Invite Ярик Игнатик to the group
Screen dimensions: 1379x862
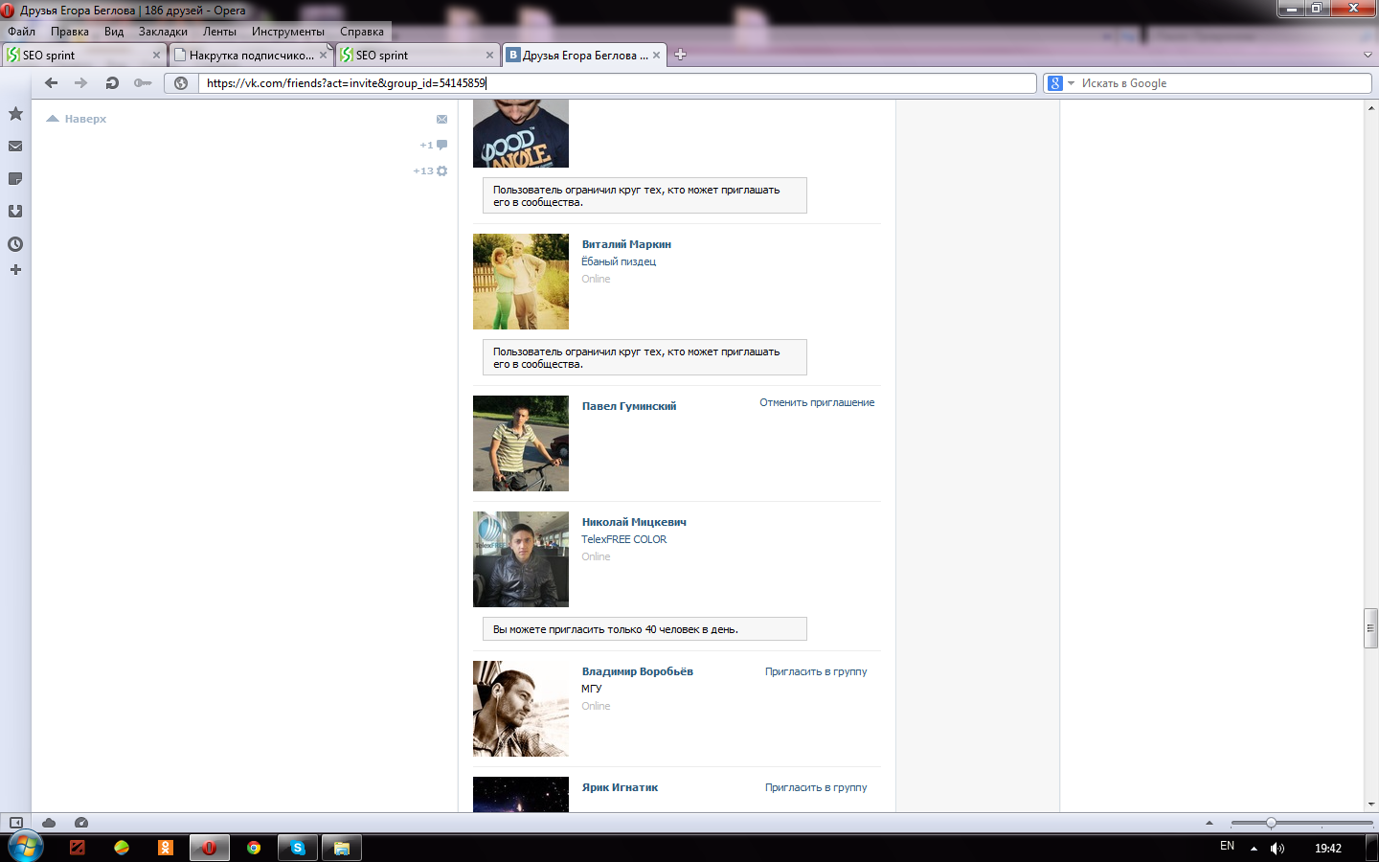click(816, 788)
